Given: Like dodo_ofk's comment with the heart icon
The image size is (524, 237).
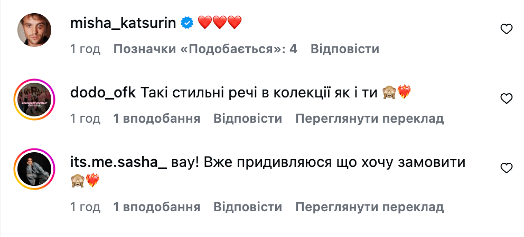Looking at the screenshot, I should (506, 98).
